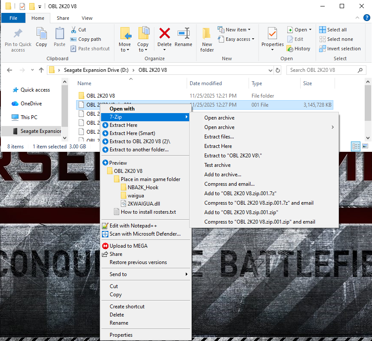Switch to the View tab
The image size is (372, 341).
pyautogui.click(x=87, y=18)
